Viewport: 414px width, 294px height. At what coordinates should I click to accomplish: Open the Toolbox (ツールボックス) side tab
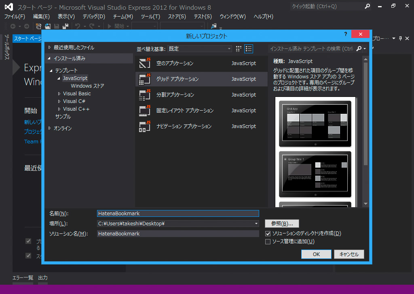(x=7, y=47)
